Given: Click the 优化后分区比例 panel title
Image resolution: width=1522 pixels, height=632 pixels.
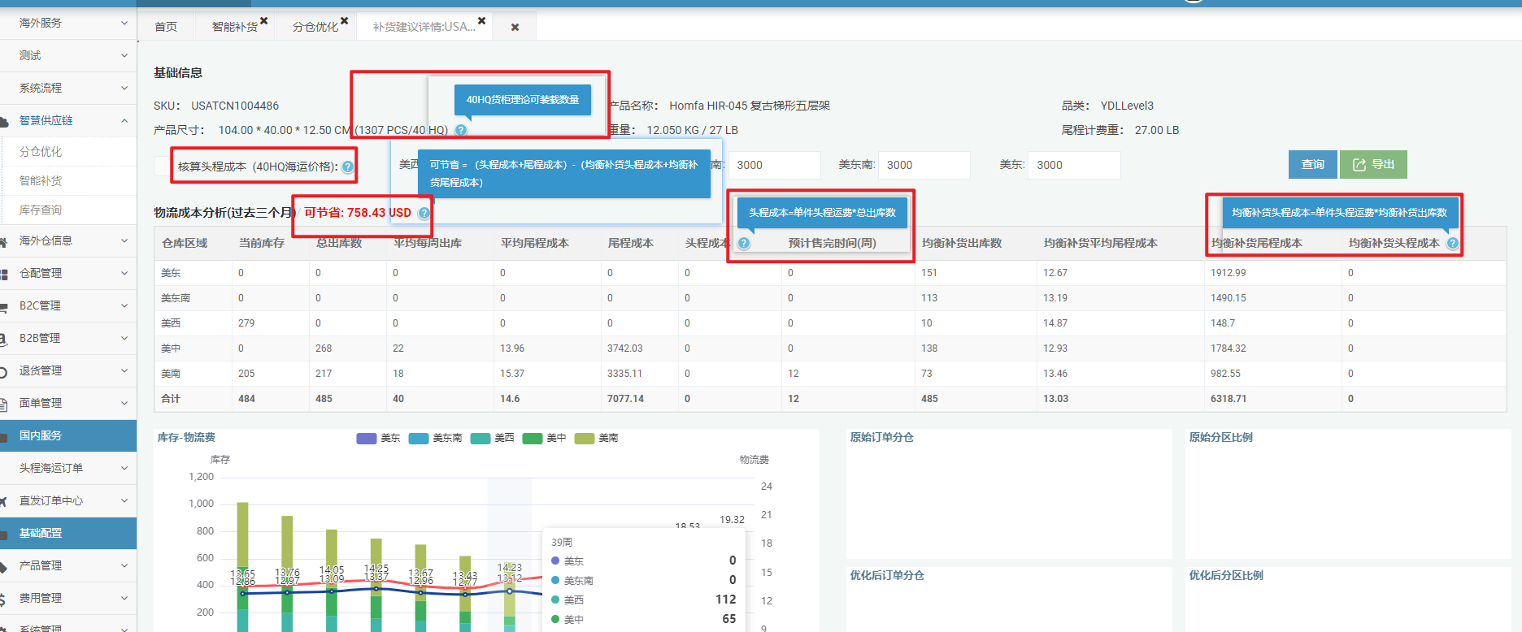Looking at the screenshot, I should (x=1226, y=575).
